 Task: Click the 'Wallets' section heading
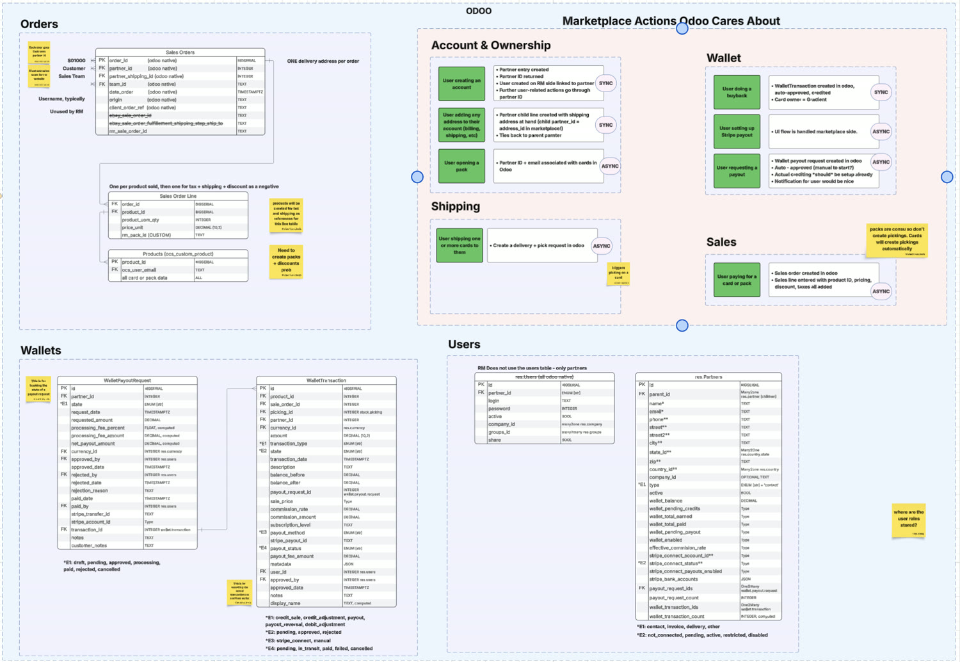coord(41,350)
